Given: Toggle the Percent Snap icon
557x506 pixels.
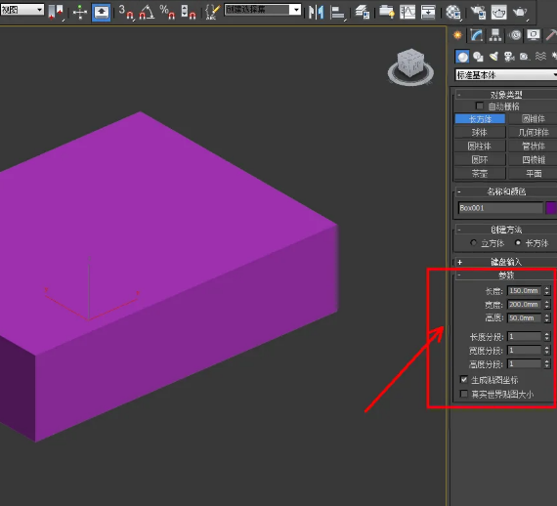Looking at the screenshot, I should click(x=167, y=12).
